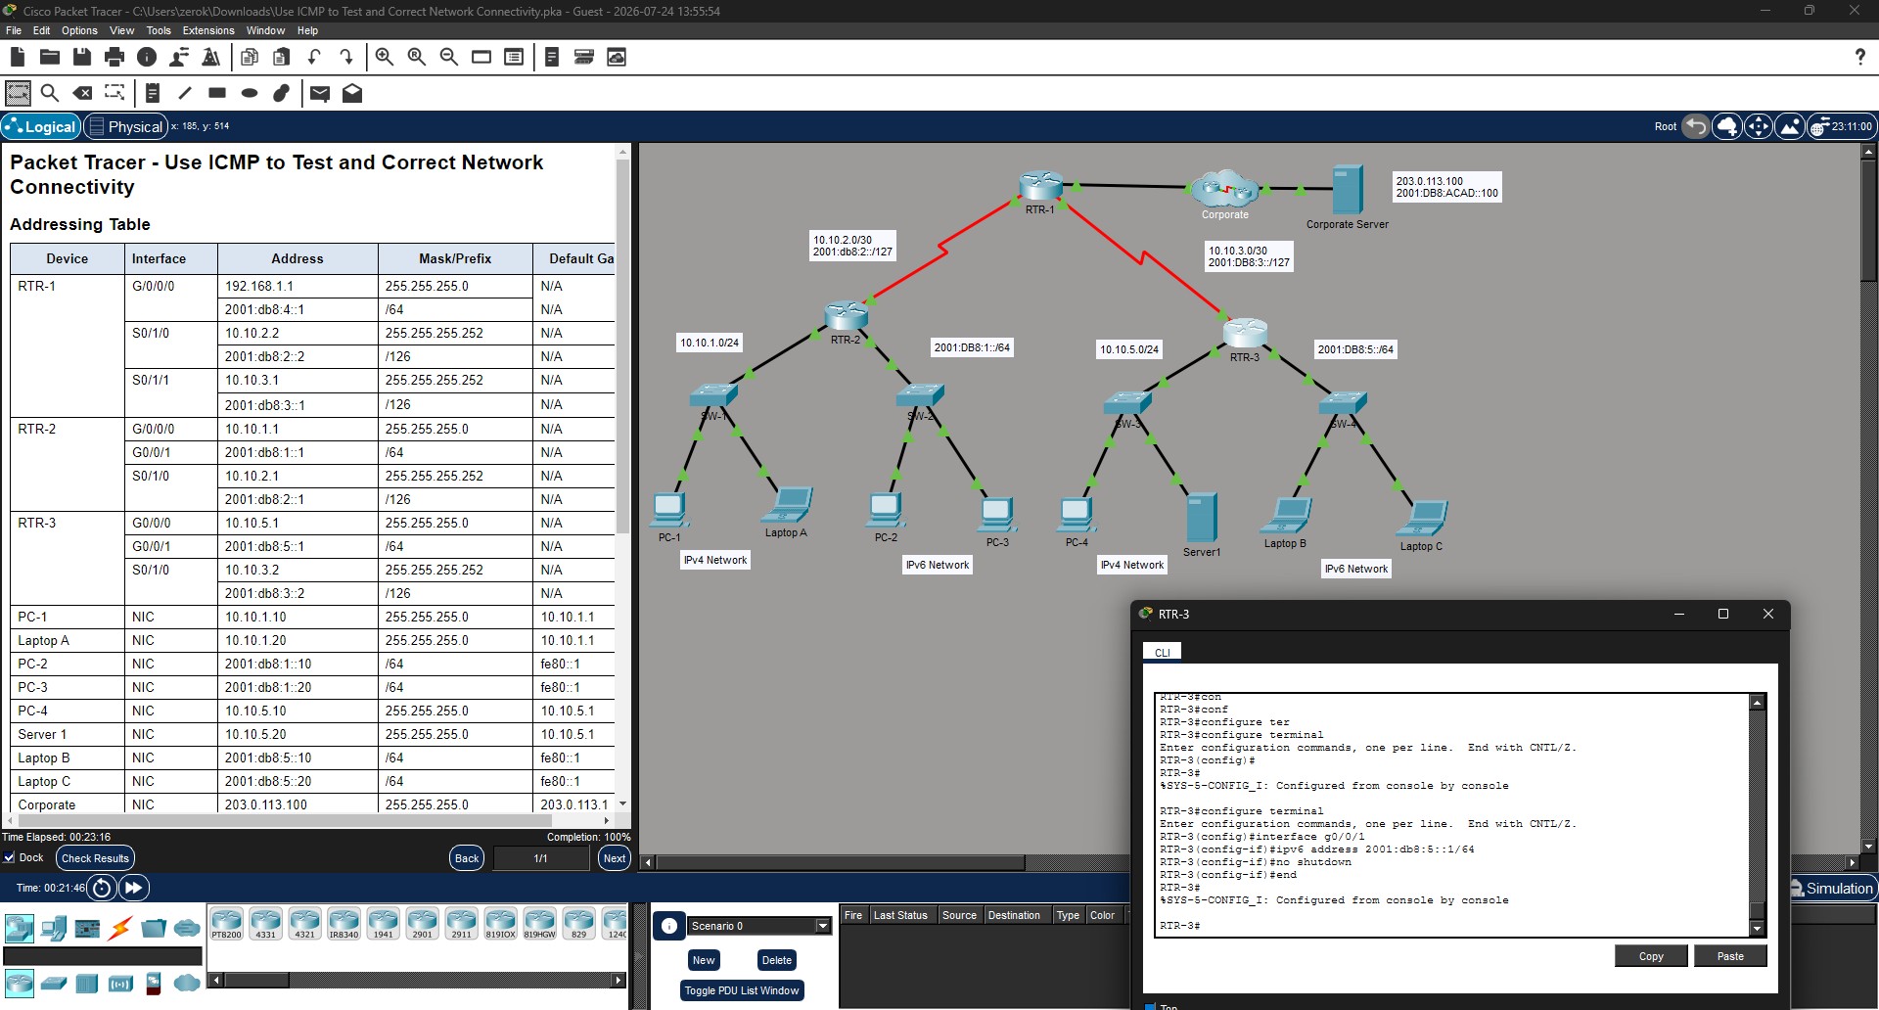Open Laptop A in the topology
This screenshot has width=1879, height=1010.
[787, 505]
